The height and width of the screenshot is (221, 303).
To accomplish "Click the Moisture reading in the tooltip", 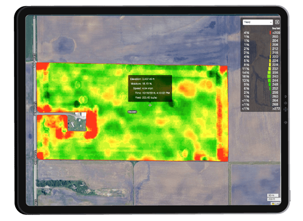I will coord(141,84).
